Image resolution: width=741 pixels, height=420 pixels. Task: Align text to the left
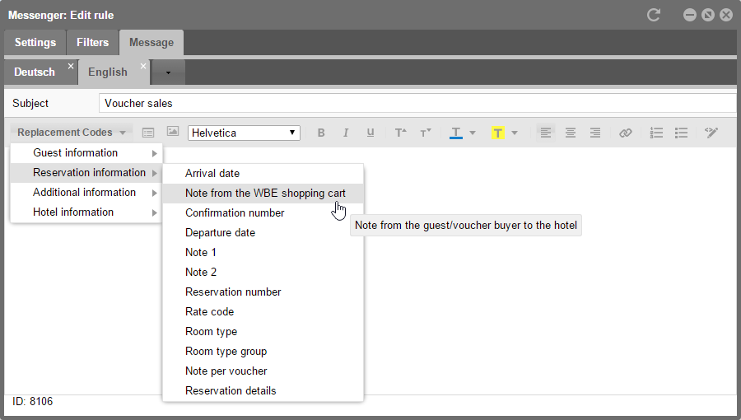coord(545,133)
